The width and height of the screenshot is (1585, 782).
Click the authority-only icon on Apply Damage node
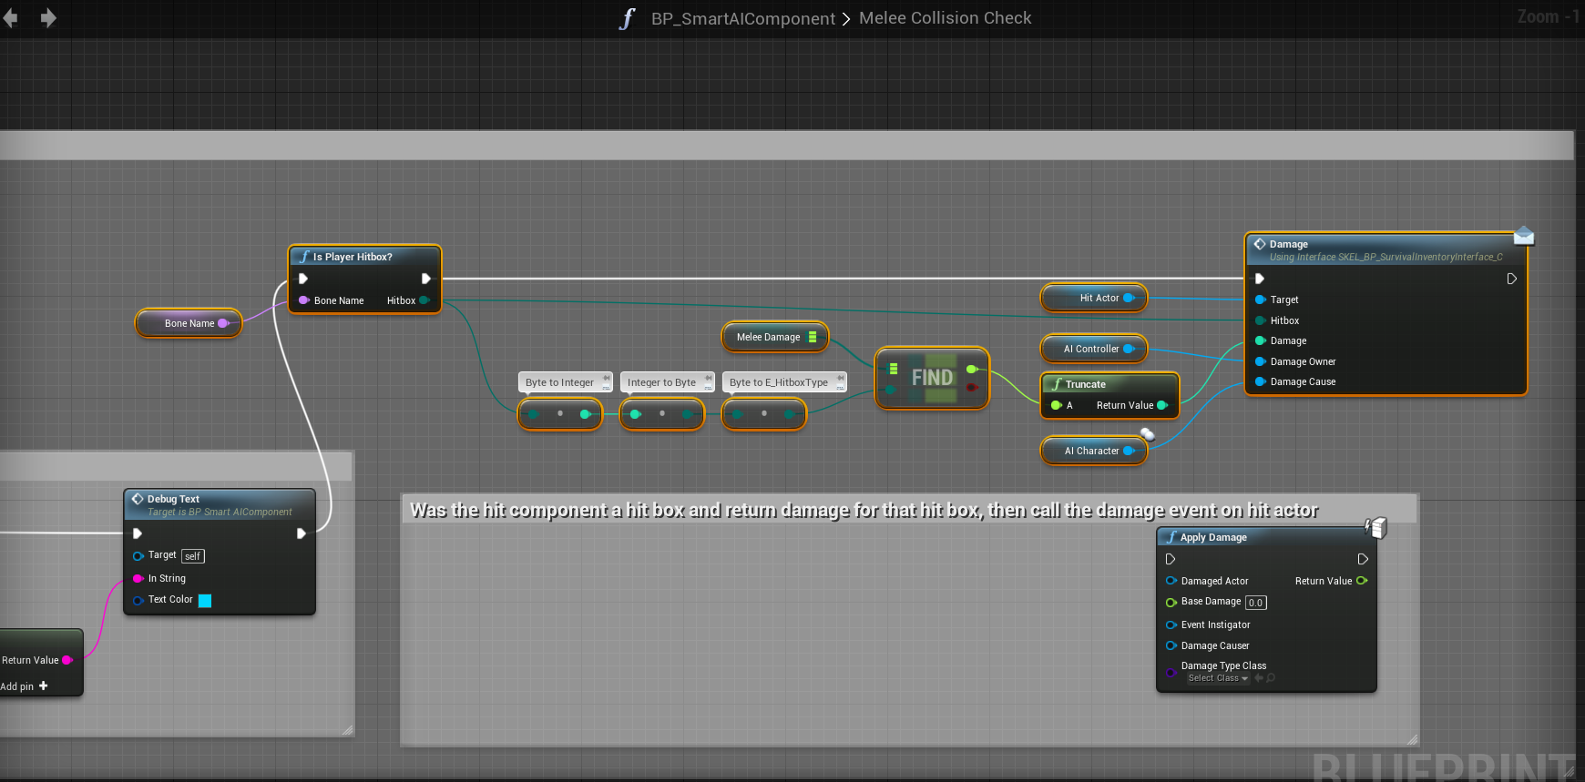[1375, 526]
